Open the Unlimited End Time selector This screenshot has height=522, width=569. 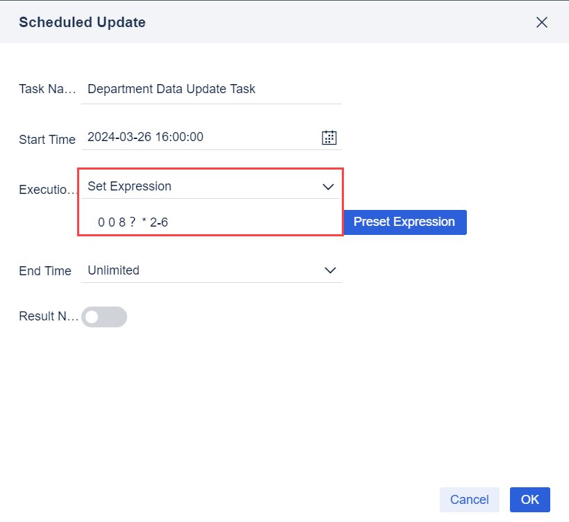click(x=201, y=271)
